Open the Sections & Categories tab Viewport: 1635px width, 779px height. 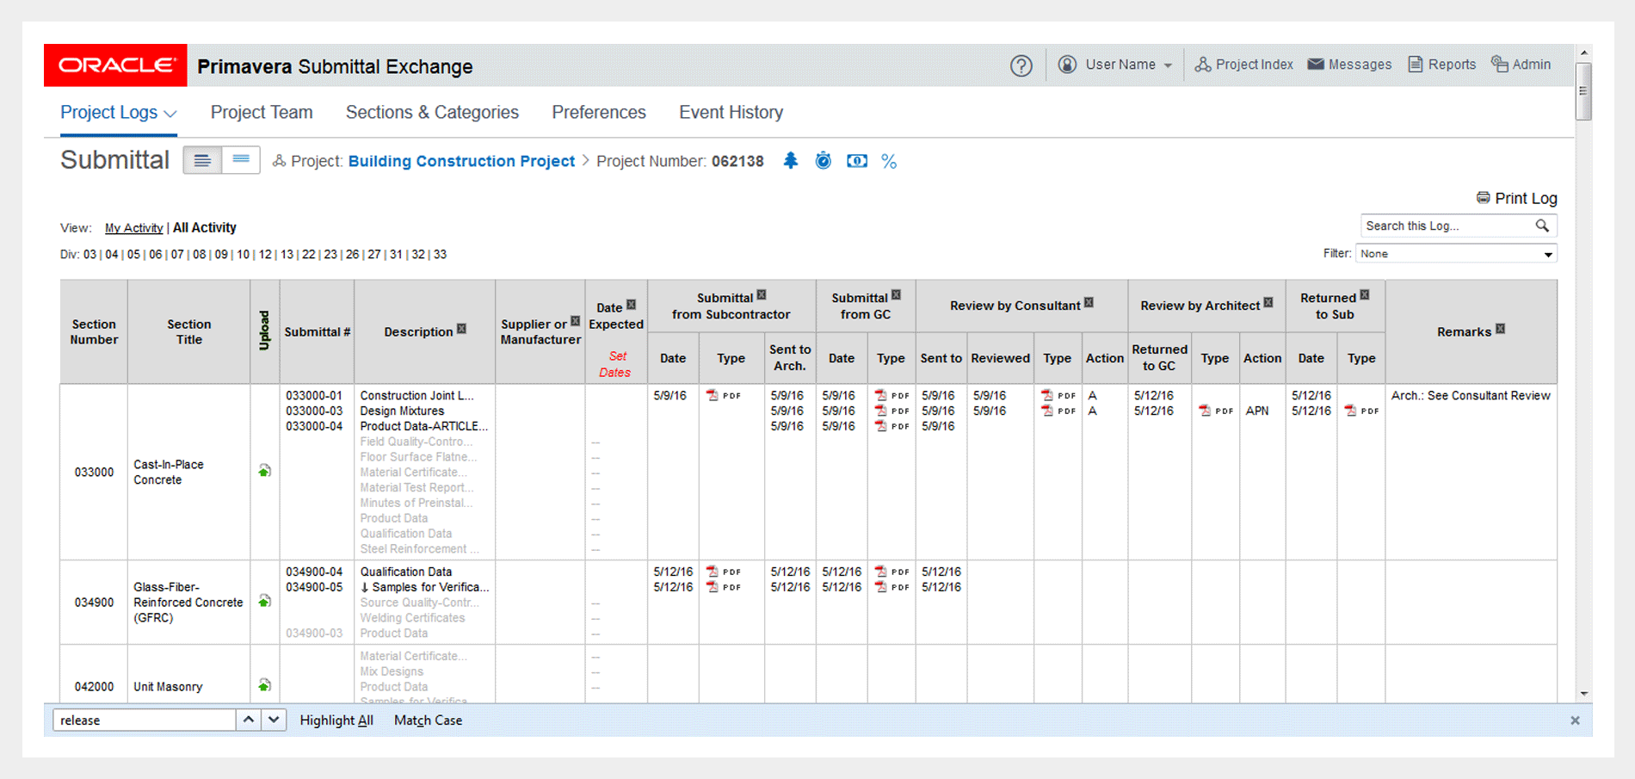pos(432,113)
